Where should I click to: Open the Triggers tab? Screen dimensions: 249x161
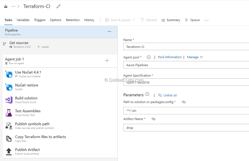point(40,20)
